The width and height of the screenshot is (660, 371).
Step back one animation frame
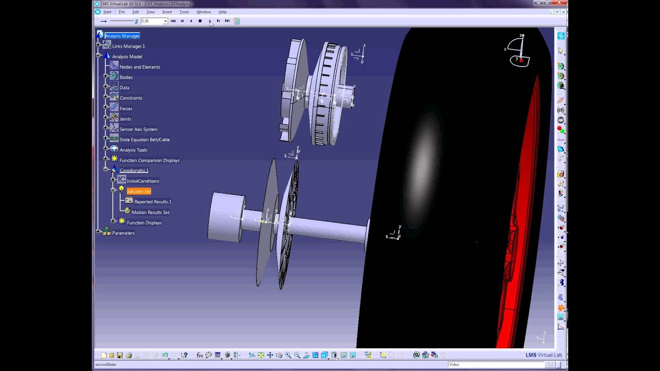point(182,21)
